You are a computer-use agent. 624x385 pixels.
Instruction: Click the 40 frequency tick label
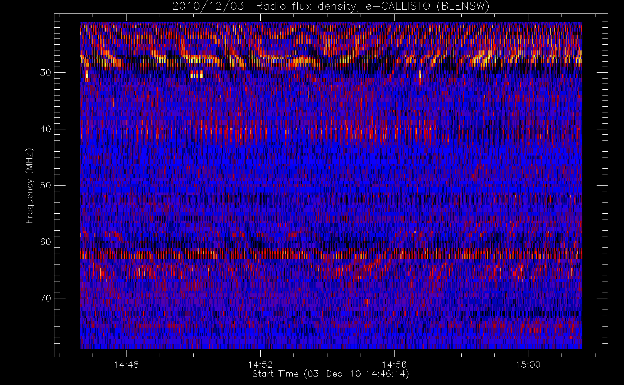46,129
